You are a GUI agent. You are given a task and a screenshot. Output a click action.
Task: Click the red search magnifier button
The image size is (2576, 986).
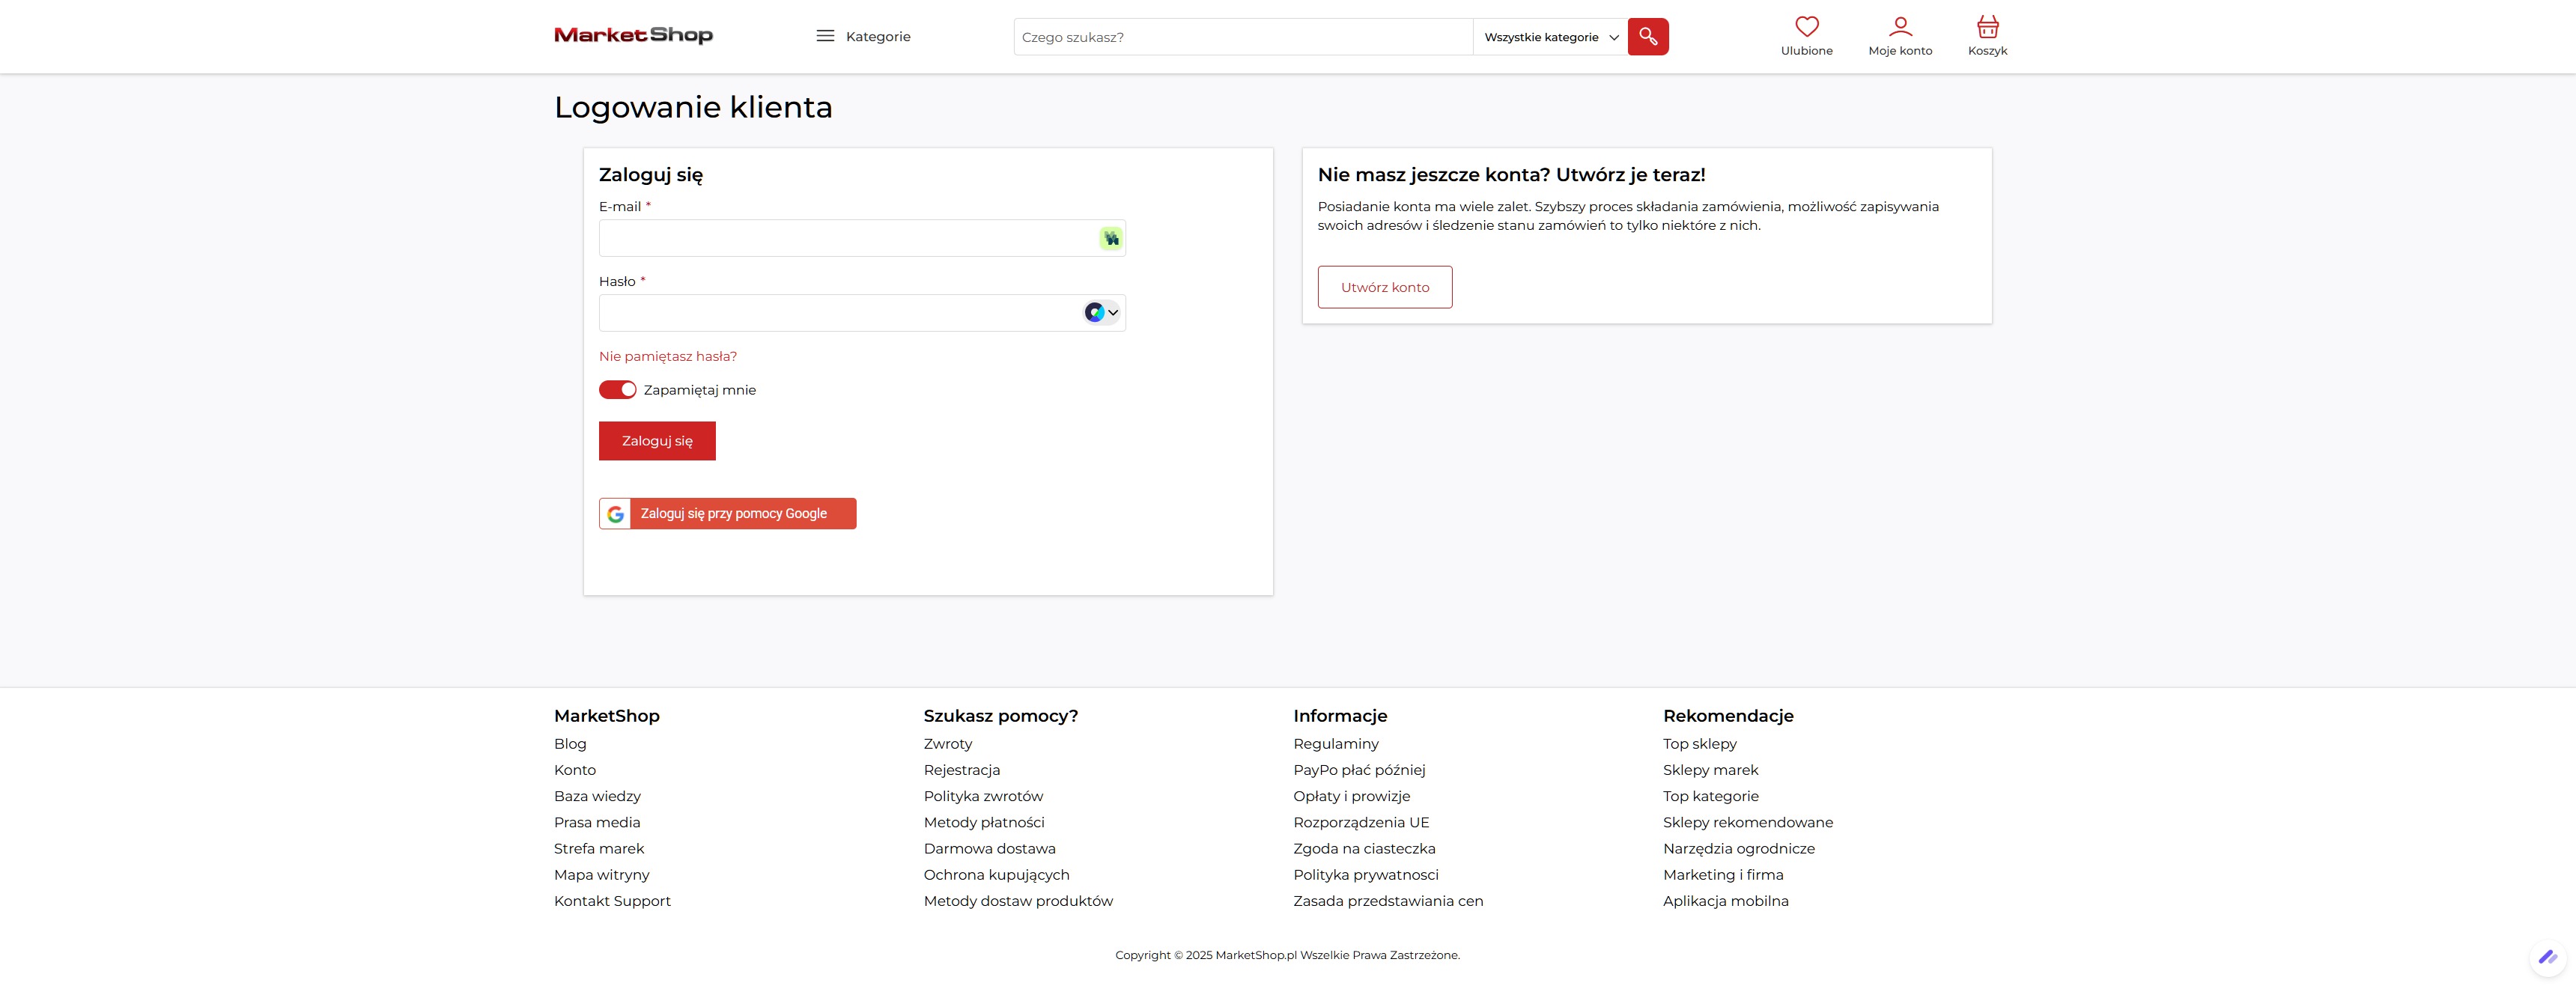click(1647, 37)
